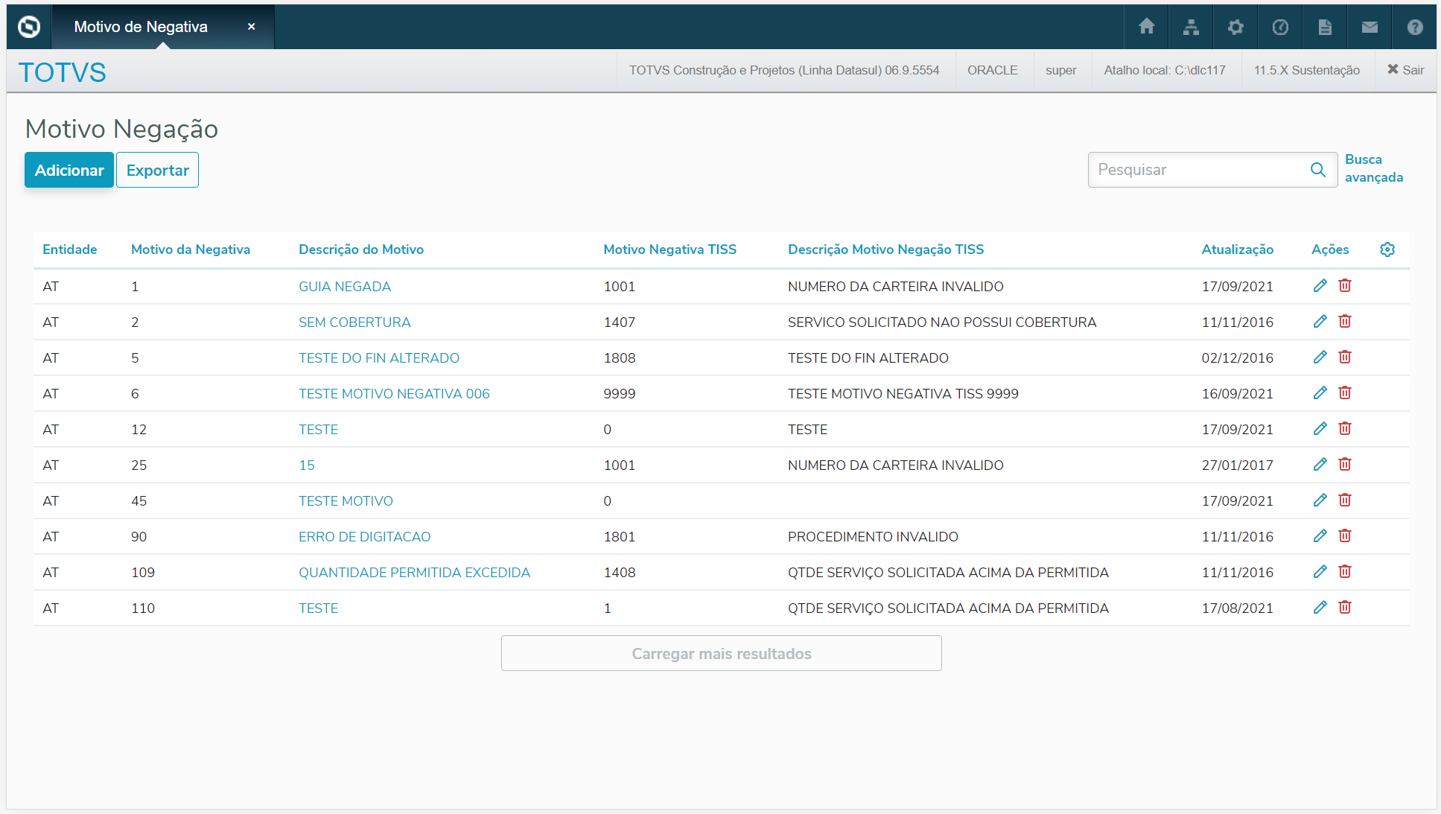Screen dimensions: 1441x814
Task: Open TESTE MOTIVO NEGATIVA 006 link
Action: click(394, 393)
